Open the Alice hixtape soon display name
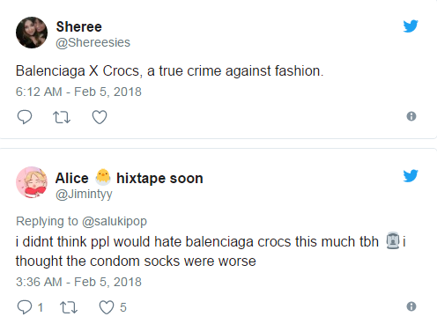 (130, 178)
